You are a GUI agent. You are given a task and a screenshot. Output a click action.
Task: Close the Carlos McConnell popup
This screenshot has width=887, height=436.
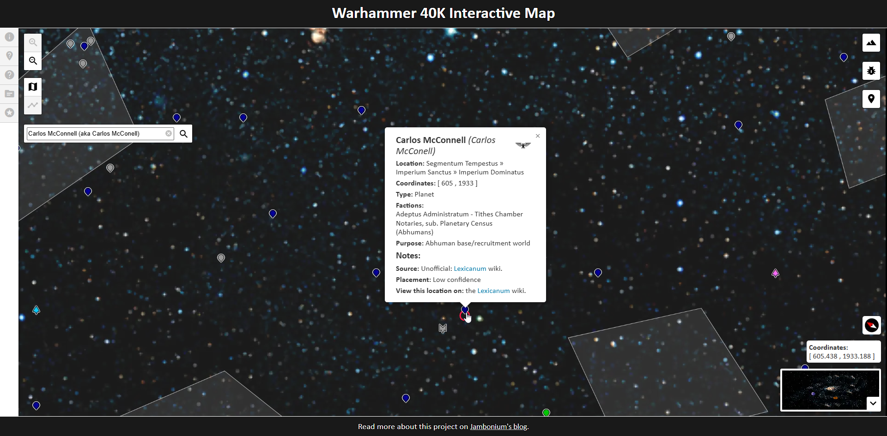[538, 136]
